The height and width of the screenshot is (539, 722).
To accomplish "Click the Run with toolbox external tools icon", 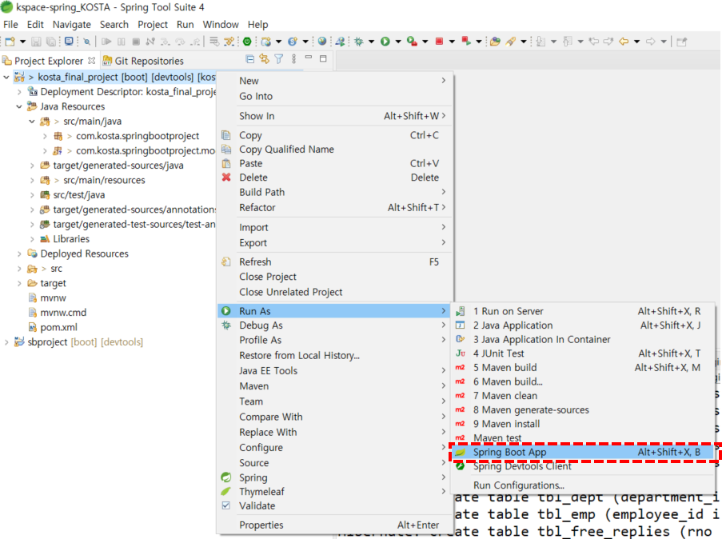I will click(412, 42).
